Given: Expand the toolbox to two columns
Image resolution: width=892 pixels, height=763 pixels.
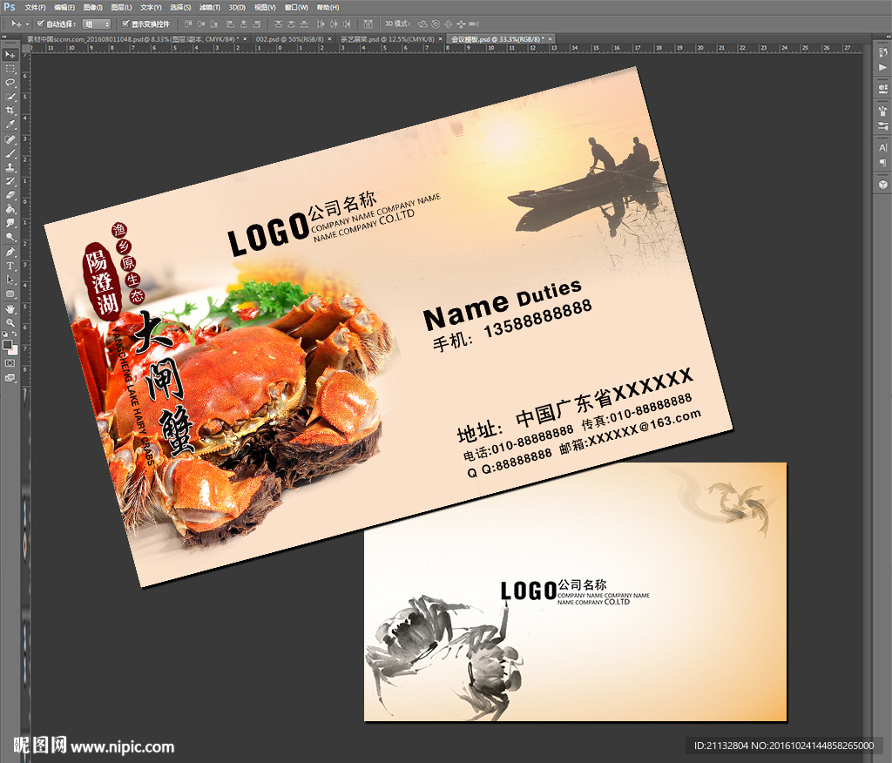Looking at the screenshot, I should tap(4, 37).
